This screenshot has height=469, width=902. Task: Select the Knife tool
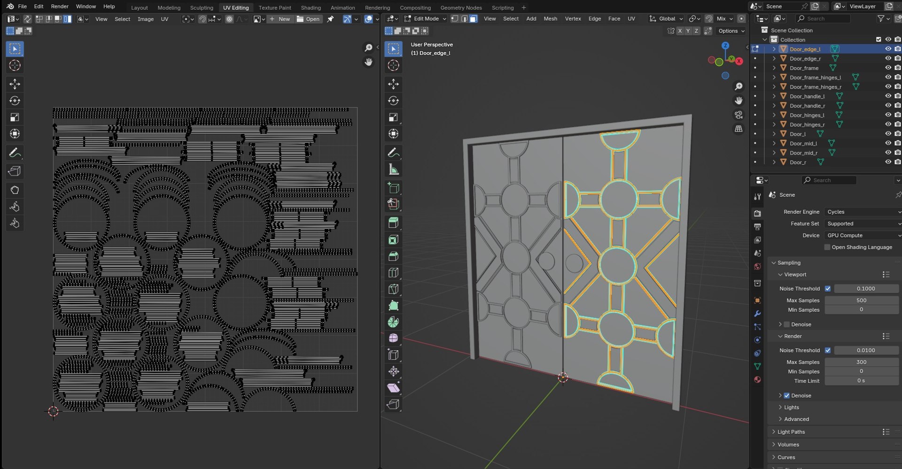[x=394, y=289]
